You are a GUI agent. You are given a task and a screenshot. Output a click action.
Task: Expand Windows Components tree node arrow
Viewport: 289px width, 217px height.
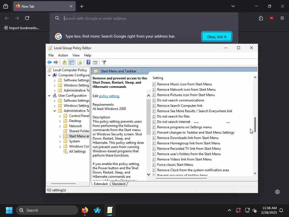coord(60,147)
